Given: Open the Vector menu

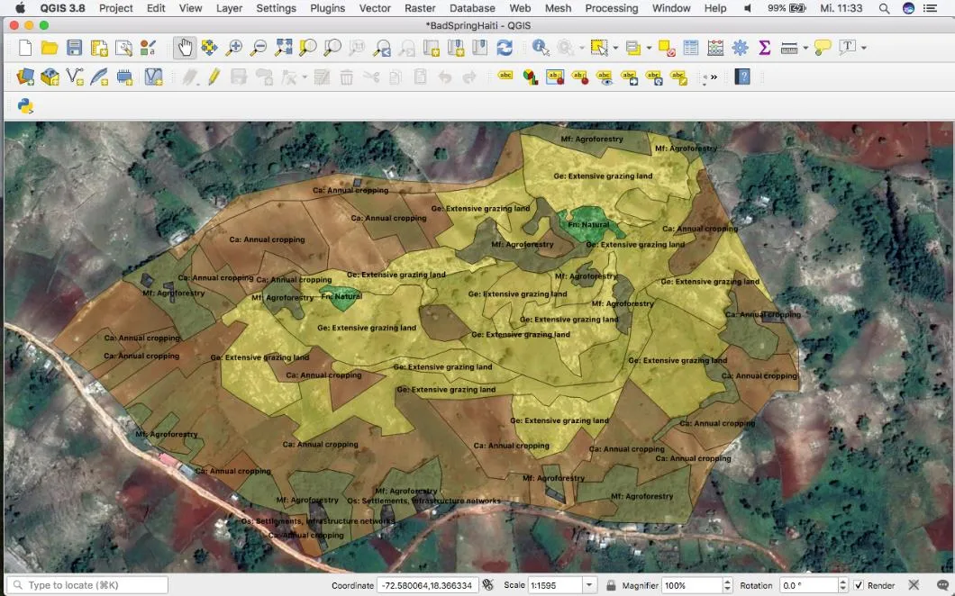Looking at the screenshot, I should coord(375,8).
